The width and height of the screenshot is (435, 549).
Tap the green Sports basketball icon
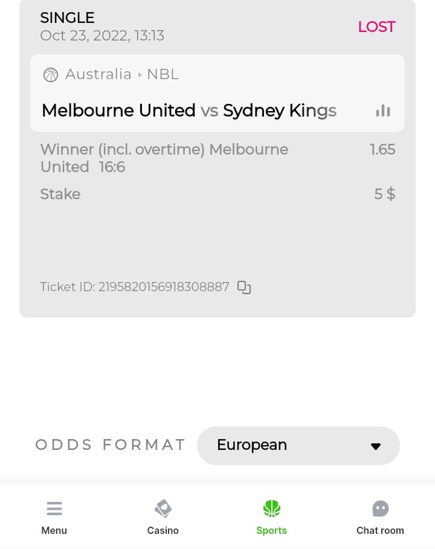[272, 509]
